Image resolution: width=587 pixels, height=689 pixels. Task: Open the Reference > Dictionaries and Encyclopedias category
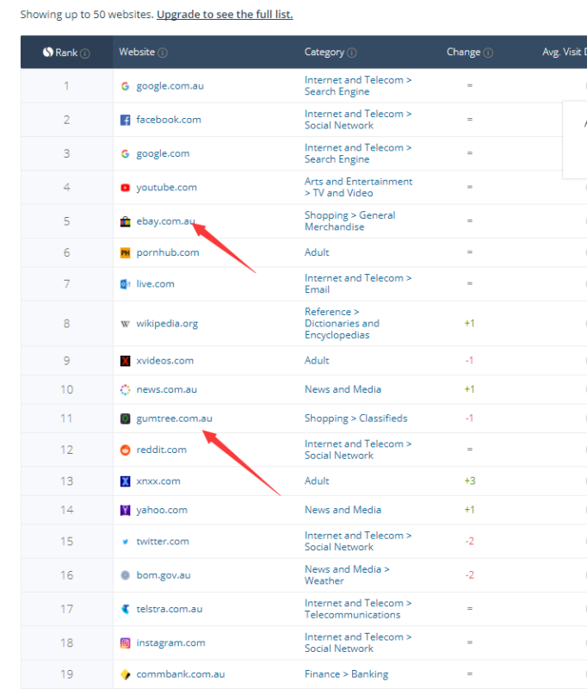click(342, 324)
